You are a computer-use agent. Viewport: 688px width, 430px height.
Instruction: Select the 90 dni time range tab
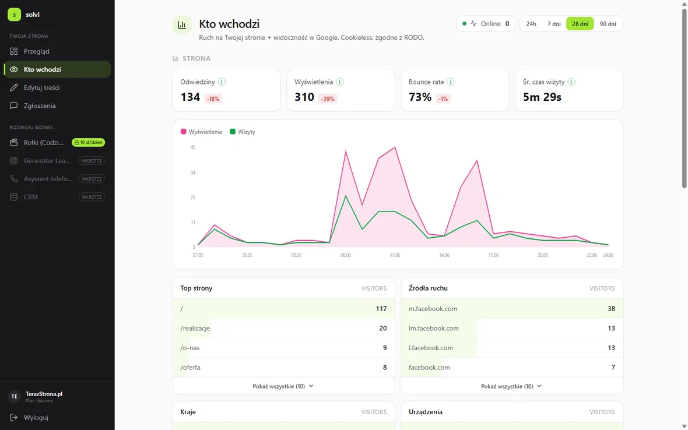coord(608,24)
